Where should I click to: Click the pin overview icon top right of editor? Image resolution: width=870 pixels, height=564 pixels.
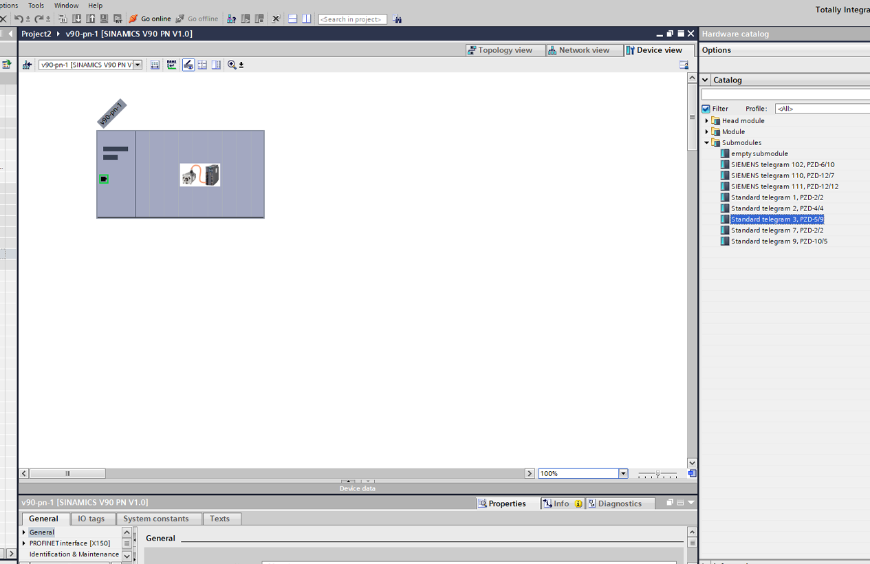point(684,65)
